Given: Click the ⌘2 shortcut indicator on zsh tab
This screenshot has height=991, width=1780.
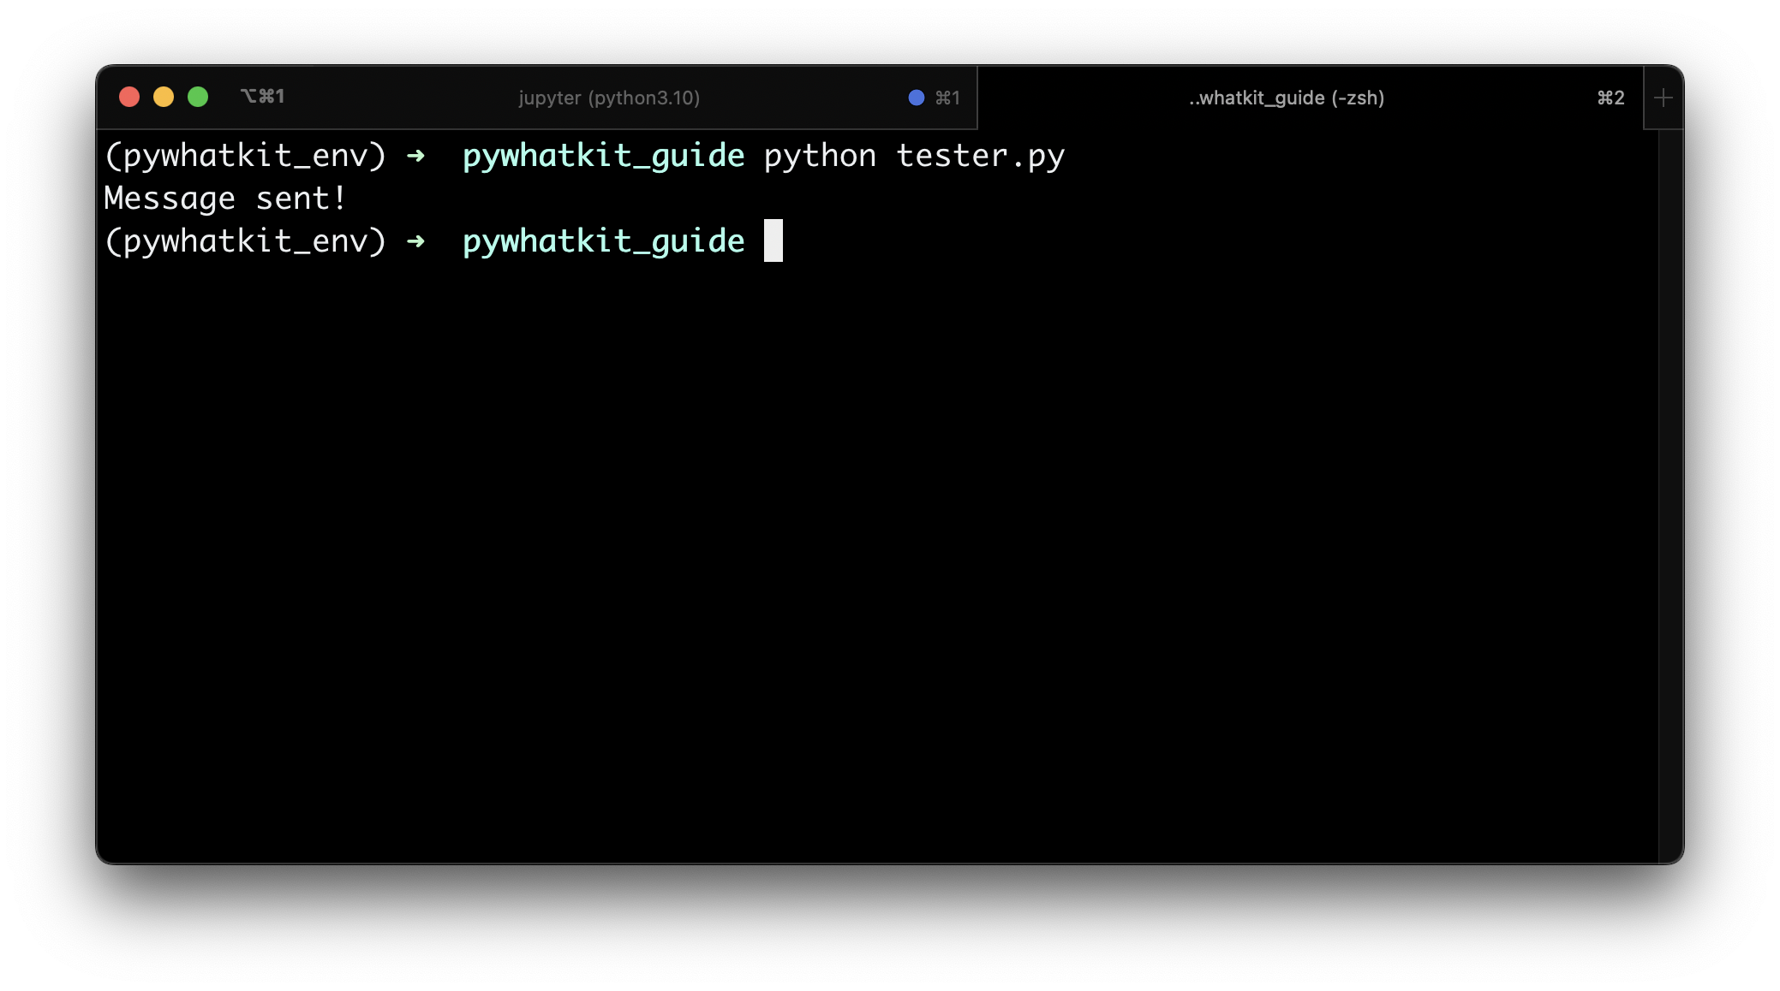Looking at the screenshot, I should coord(1613,98).
